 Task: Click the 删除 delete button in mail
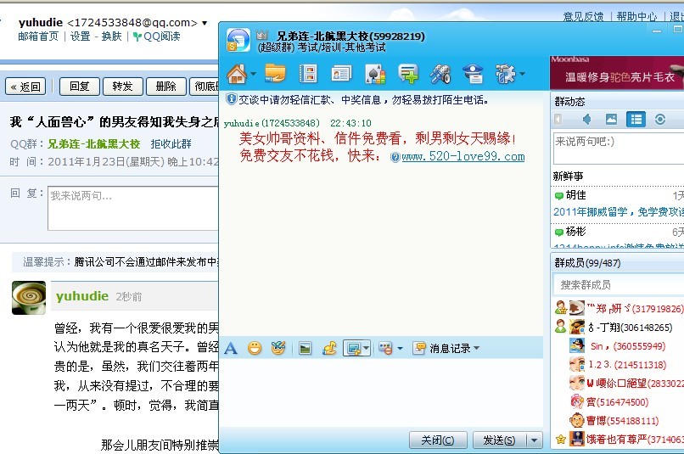[165, 87]
